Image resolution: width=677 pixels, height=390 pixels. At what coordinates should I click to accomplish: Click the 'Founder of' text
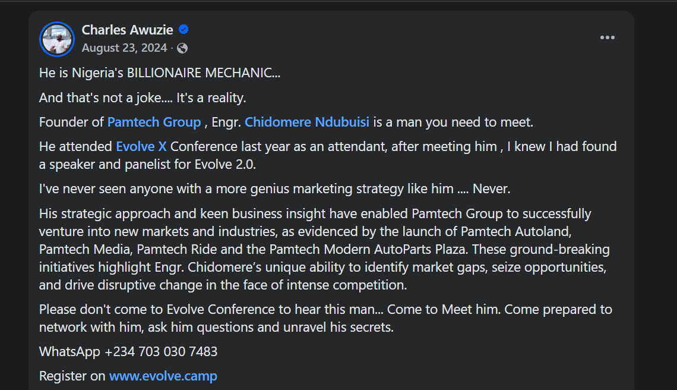coord(71,122)
